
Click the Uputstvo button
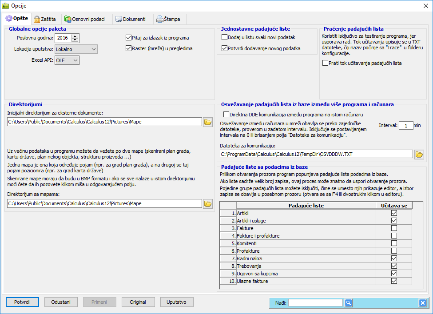177,302
